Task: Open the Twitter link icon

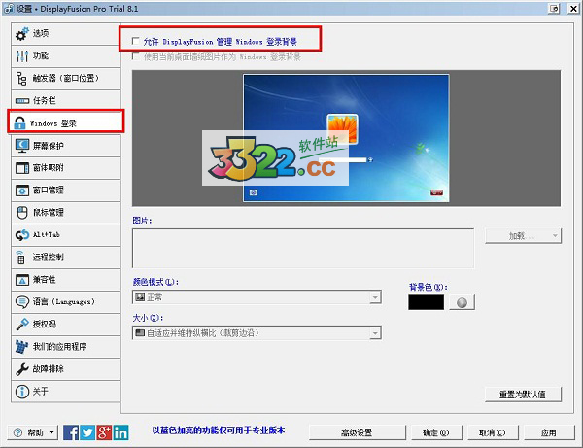Action: [x=87, y=432]
